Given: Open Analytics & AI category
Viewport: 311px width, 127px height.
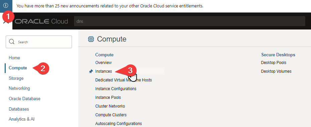Looking at the screenshot, I should 22,119.
